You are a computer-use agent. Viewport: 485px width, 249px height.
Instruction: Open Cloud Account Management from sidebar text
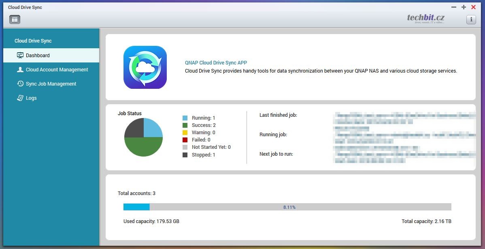coord(57,70)
